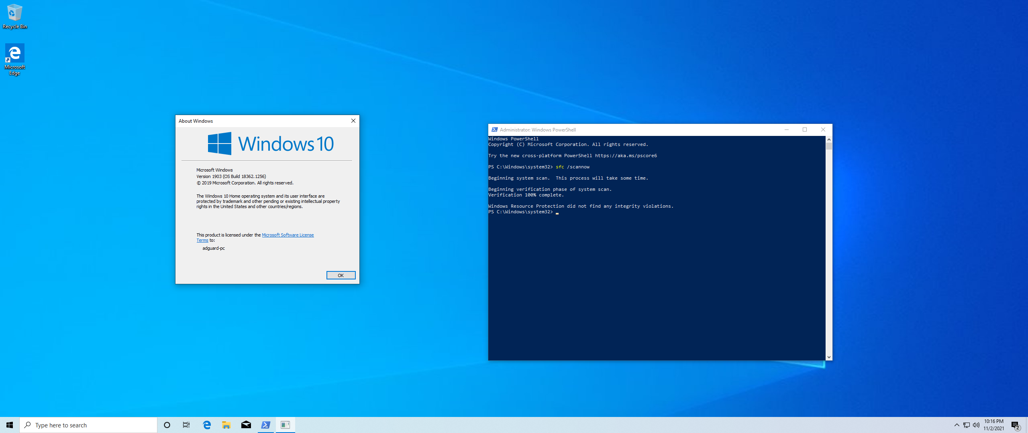Click the Windows 10 logo in About dialog

[x=271, y=144]
